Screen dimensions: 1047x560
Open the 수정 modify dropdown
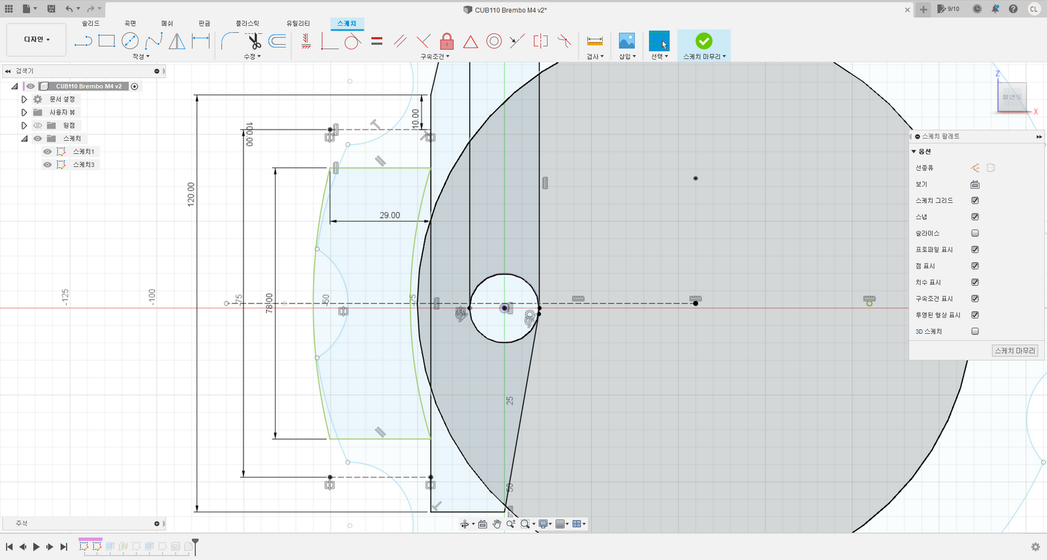point(252,57)
